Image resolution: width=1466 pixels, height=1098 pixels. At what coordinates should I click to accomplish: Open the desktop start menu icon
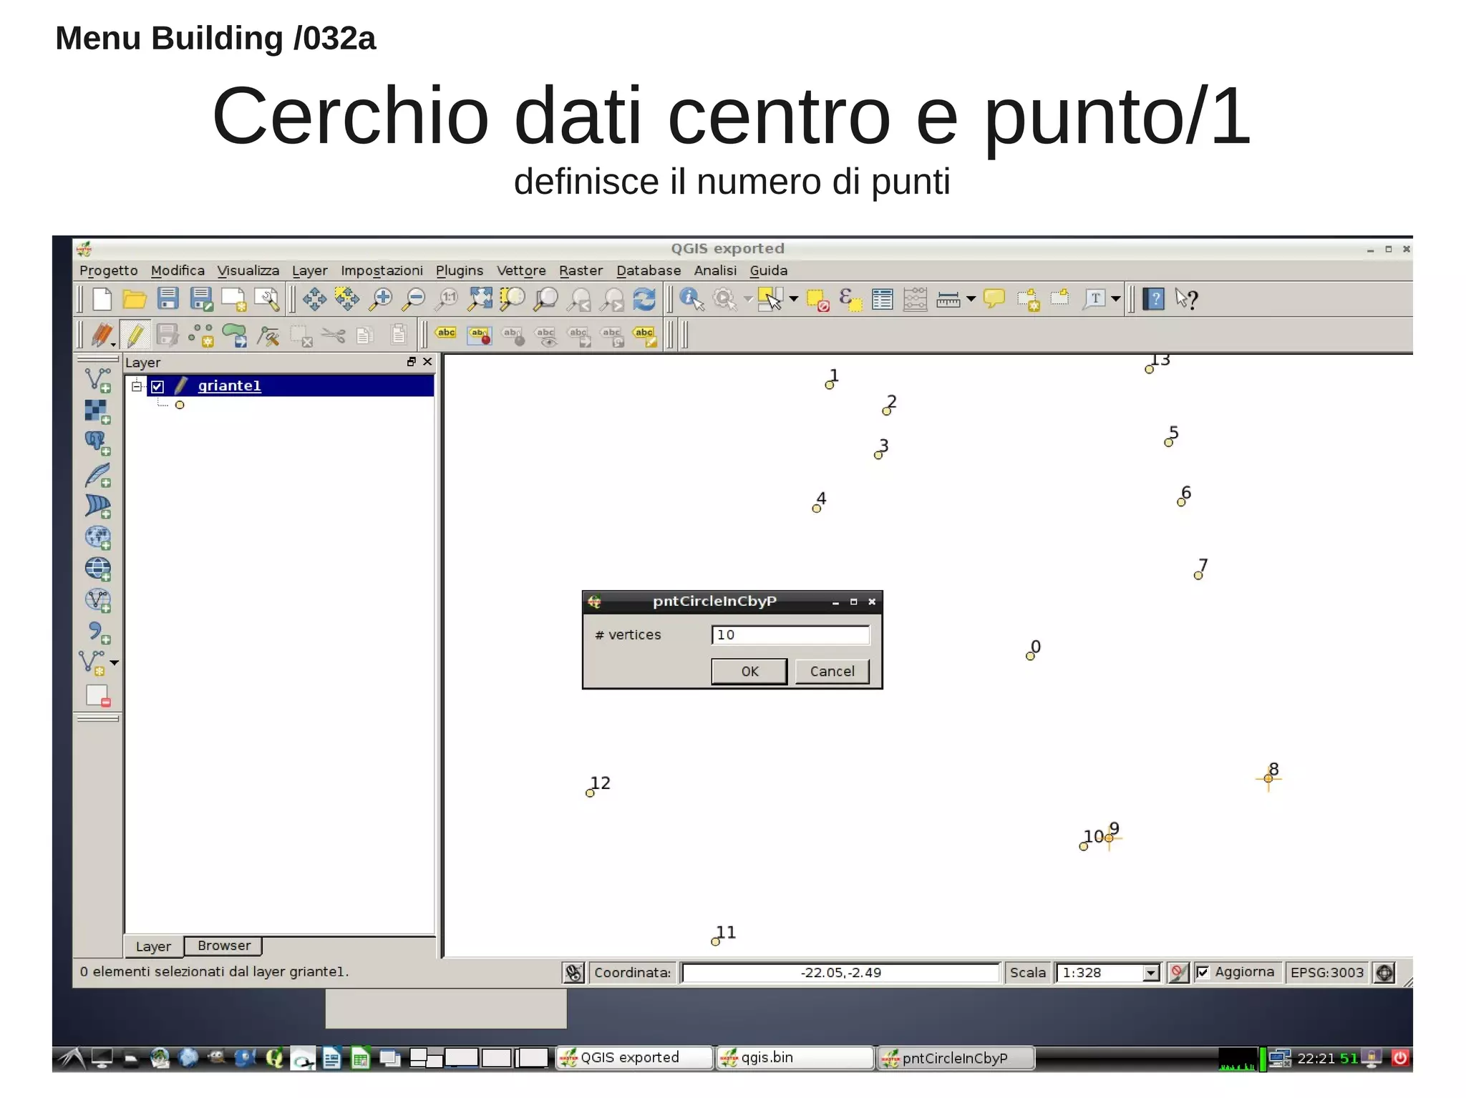(x=71, y=1058)
